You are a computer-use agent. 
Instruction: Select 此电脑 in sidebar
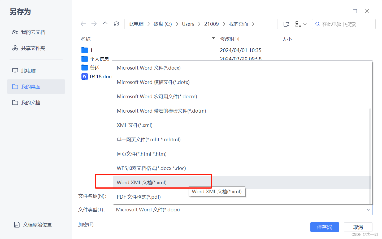(x=36, y=71)
